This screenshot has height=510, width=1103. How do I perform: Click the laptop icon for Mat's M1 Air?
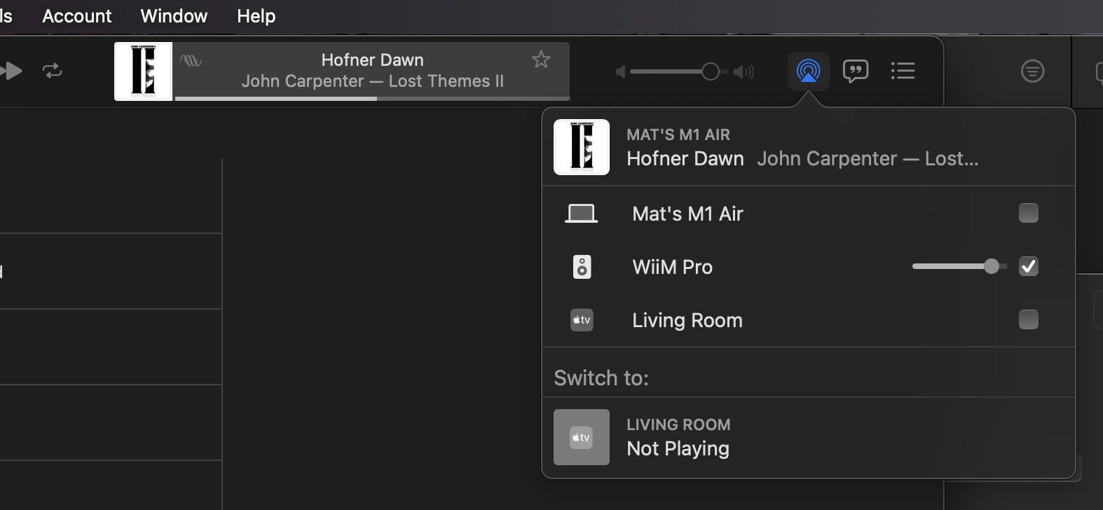[582, 214]
